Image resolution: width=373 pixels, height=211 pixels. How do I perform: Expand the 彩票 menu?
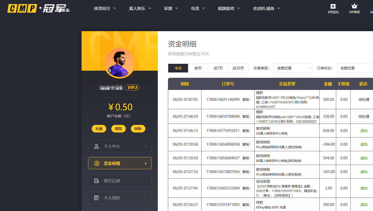pos(171,8)
